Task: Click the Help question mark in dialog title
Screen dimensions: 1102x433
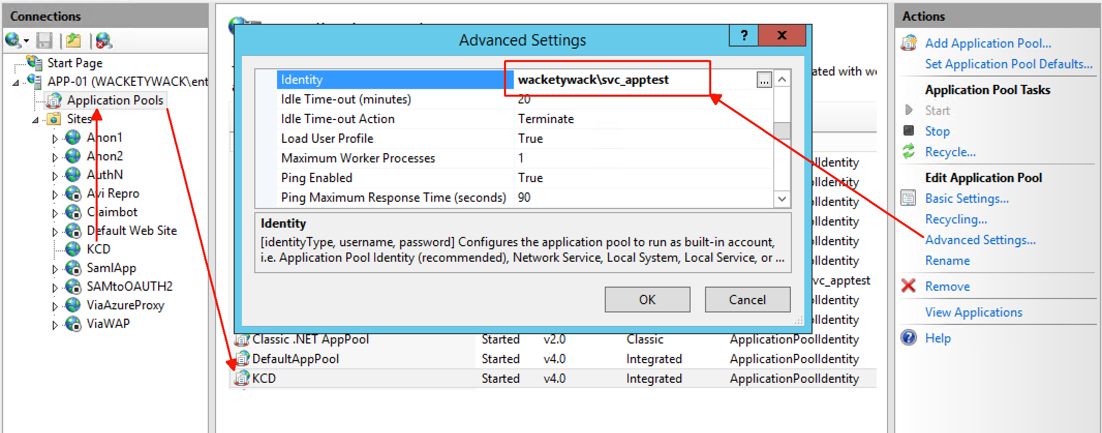Action: pos(744,35)
